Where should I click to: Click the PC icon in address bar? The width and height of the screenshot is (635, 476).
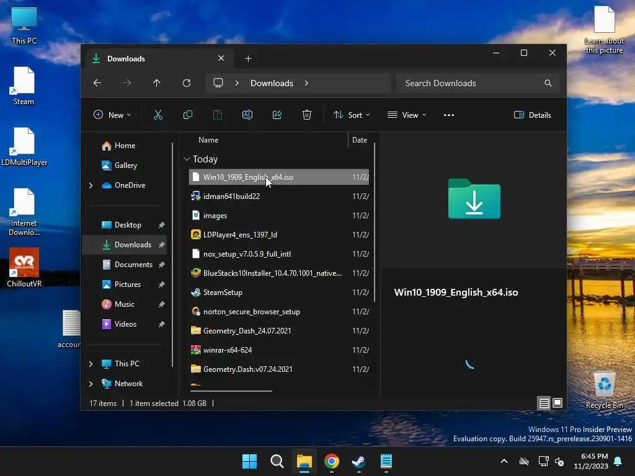click(x=218, y=83)
